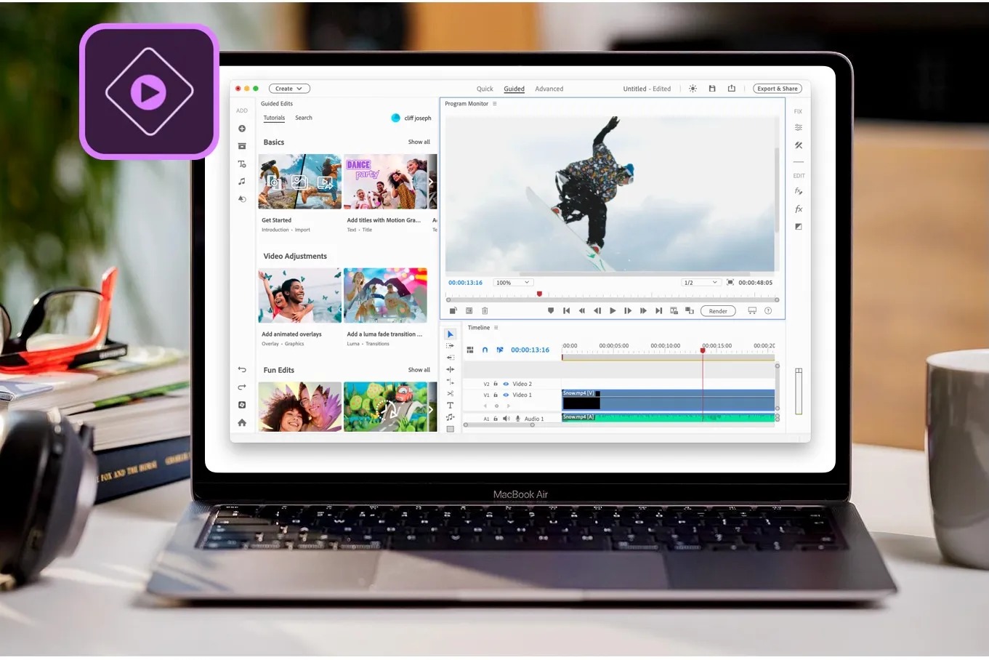Select the Type text tool
The width and height of the screenshot is (989, 660).
[x=451, y=406]
